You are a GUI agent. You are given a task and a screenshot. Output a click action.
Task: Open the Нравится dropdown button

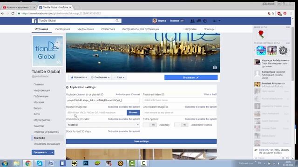(x=79, y=77)
